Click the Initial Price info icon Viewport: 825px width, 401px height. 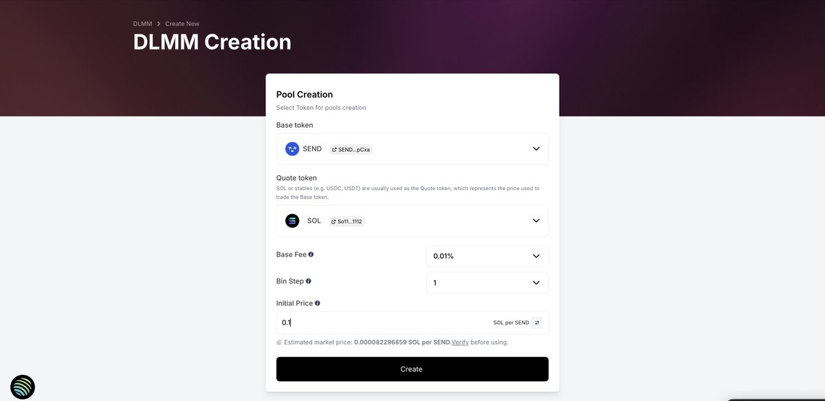[x=317, y=303]
